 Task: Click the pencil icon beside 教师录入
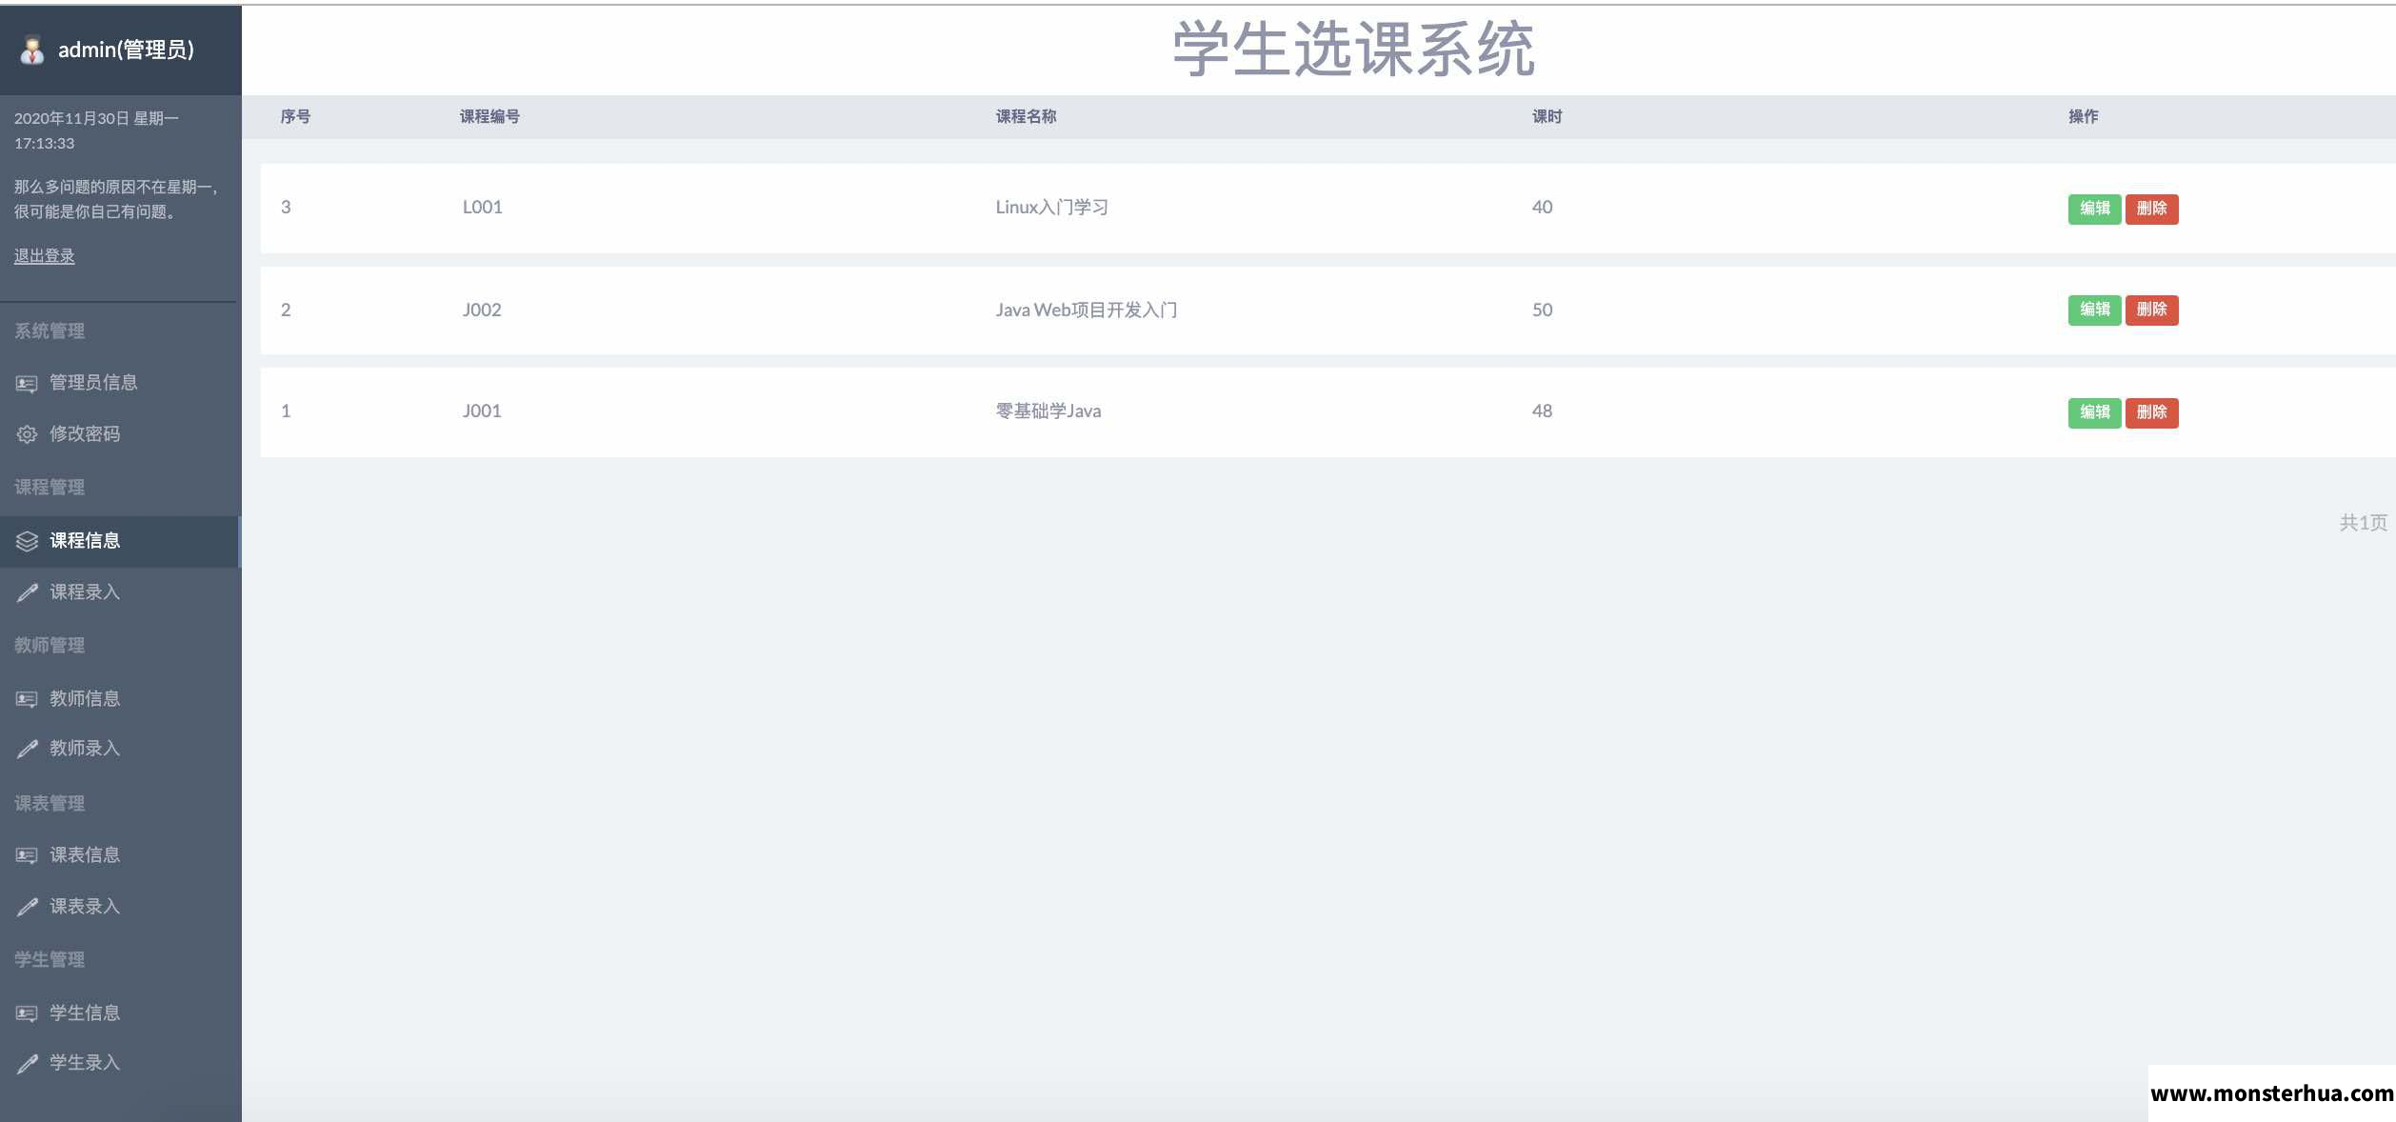[x=27, y=749]
